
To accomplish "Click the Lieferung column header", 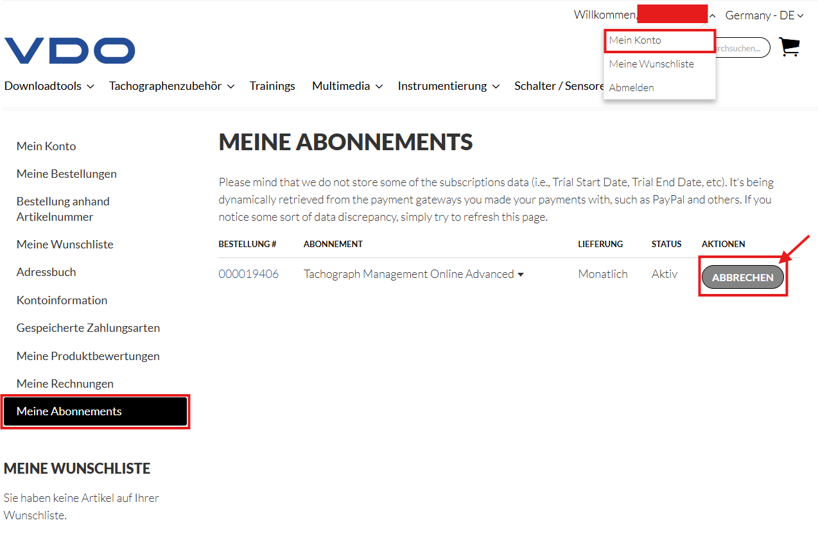I will point(600,244).
